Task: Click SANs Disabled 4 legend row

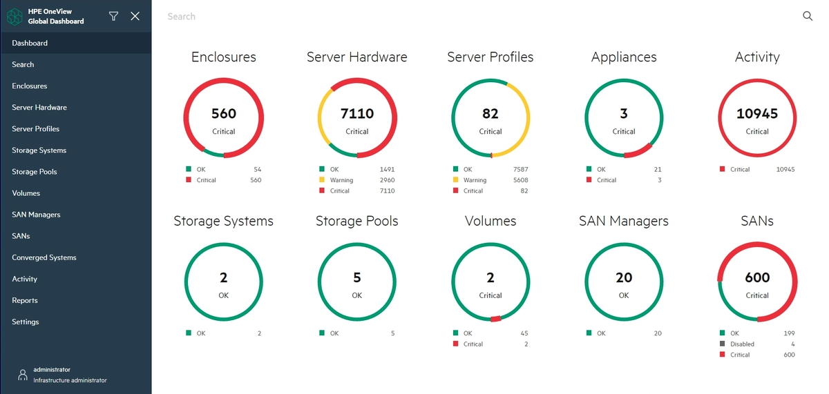Action: [x=757, y=344]
